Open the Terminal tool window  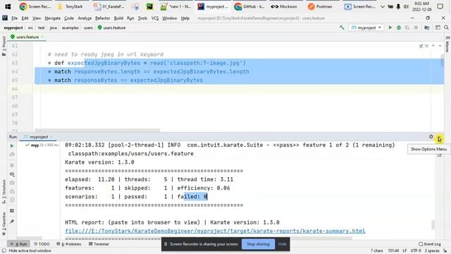click(99, 244)
